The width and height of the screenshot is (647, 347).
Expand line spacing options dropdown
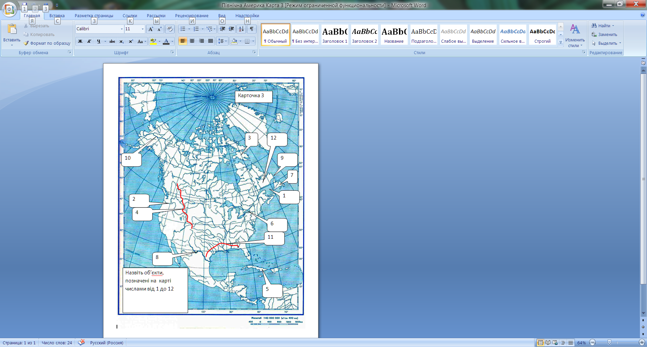click(x=226, y=41)
